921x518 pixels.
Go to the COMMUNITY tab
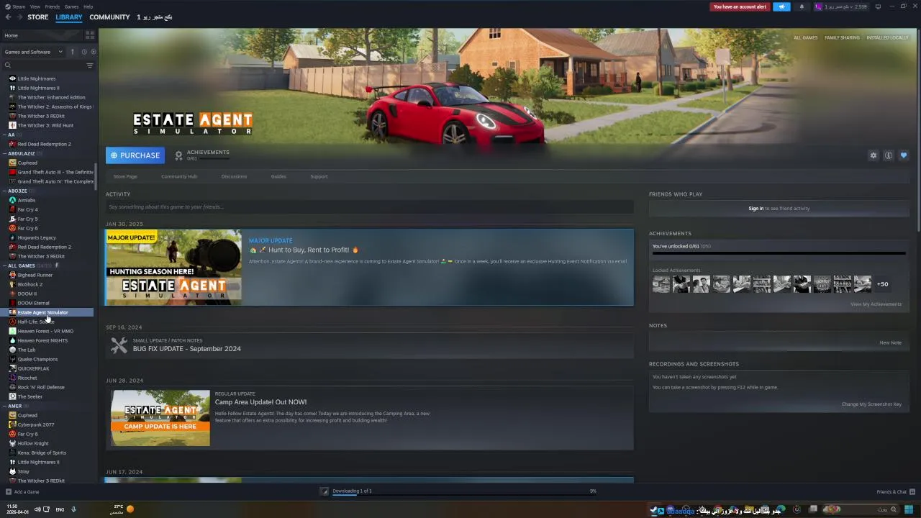(109, 17)
